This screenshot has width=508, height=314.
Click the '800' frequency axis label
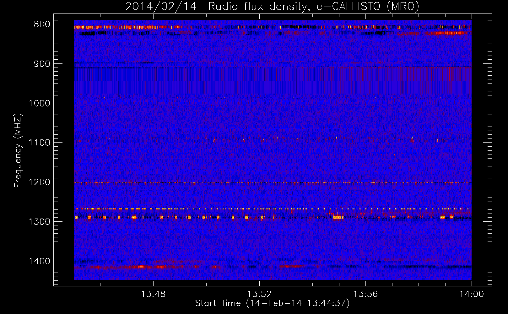(x=42, y=24)
